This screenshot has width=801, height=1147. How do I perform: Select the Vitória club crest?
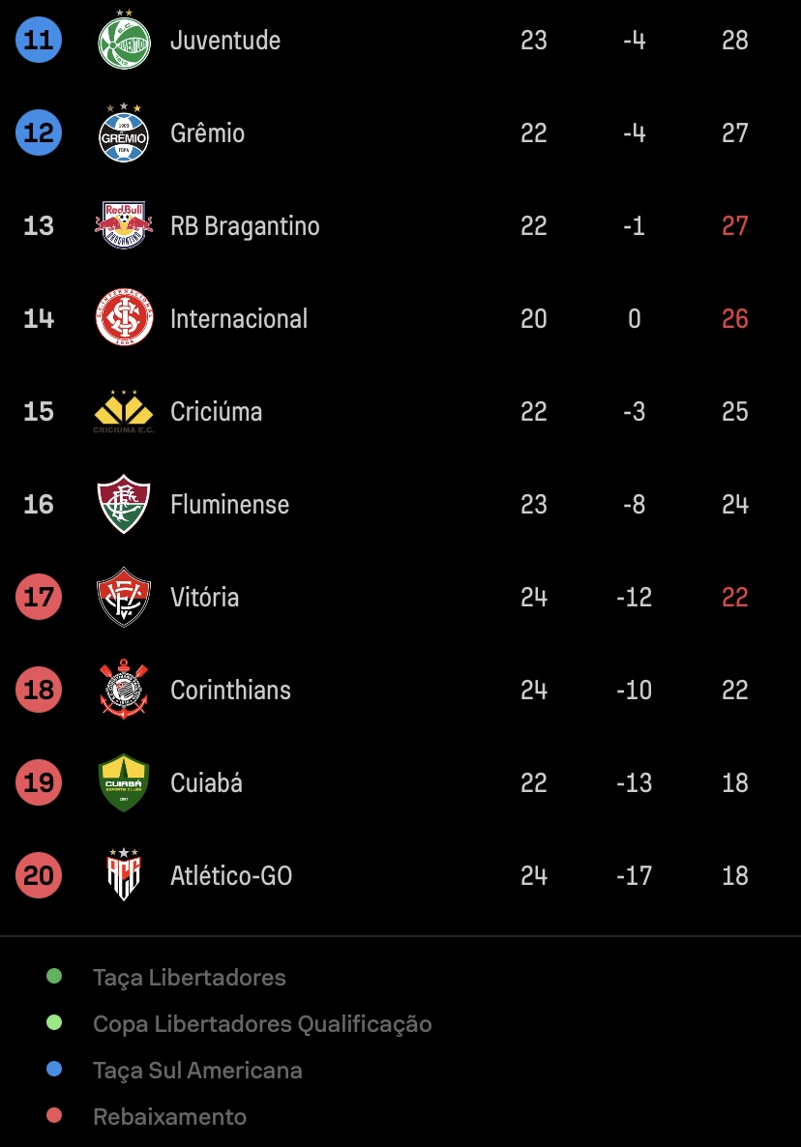(x=124, y=597)
